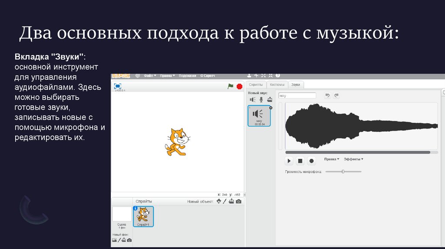
Task: Click the block help question mark
Action: coord(278,75)
